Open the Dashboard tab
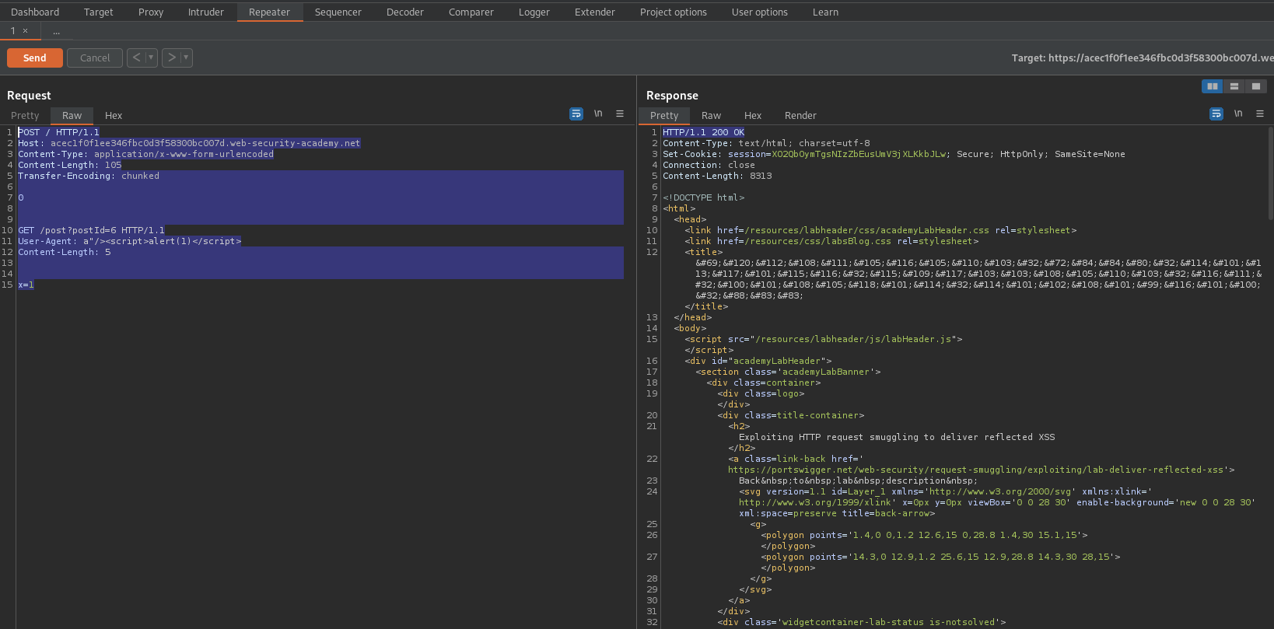Screen dimensions: 1274x629 point(35,12)
